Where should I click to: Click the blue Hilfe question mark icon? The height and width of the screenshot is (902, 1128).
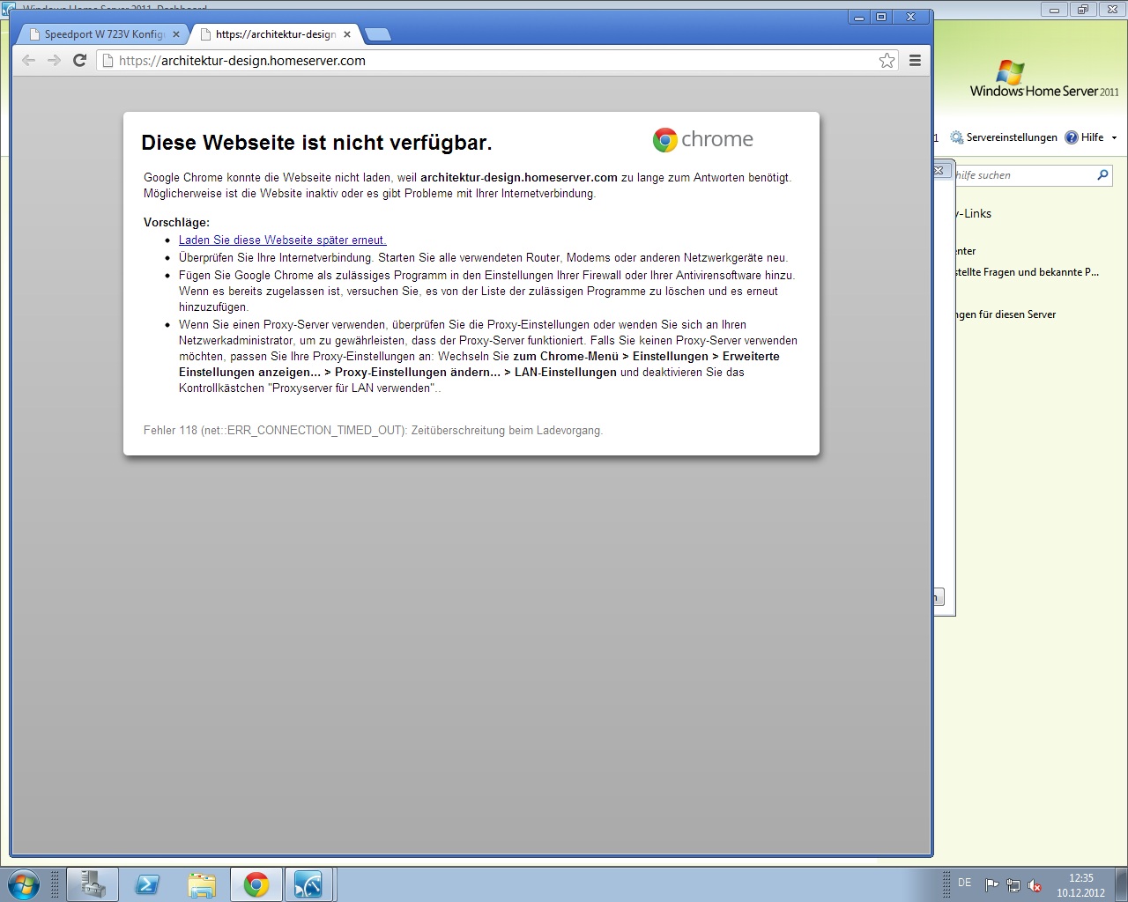click(x=1072, y=137)
